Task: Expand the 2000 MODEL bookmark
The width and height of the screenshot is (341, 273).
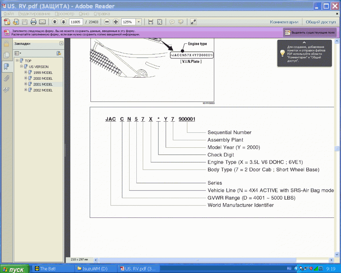Action: (26, 78)
